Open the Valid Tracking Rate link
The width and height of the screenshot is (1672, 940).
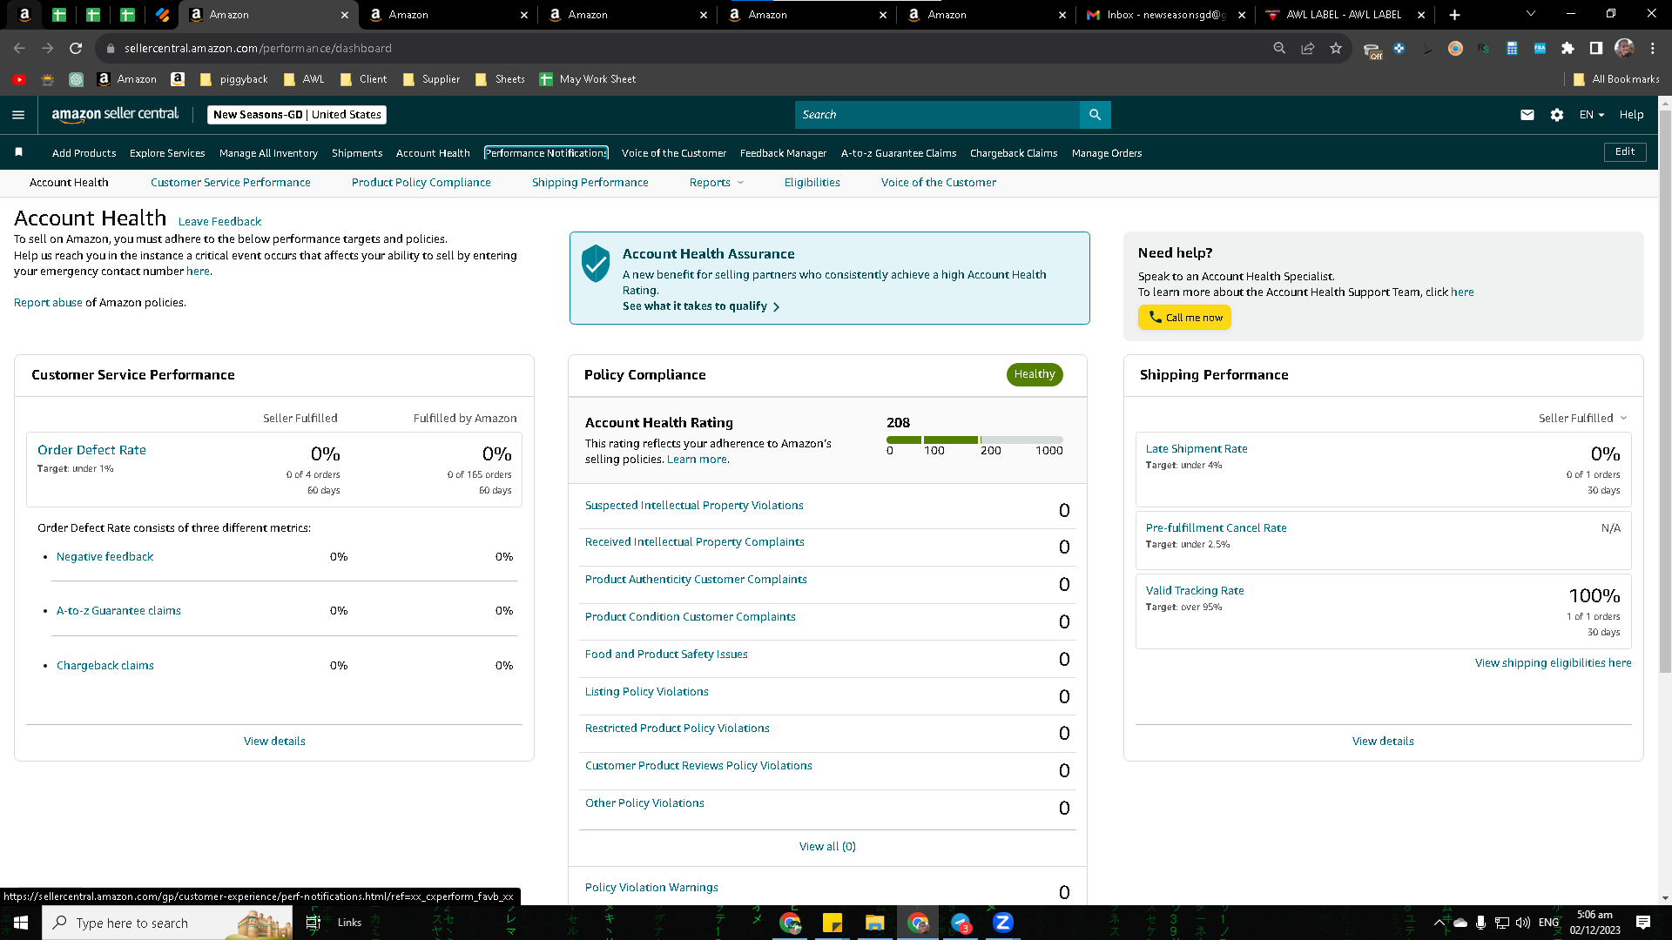click(1195, 591)
